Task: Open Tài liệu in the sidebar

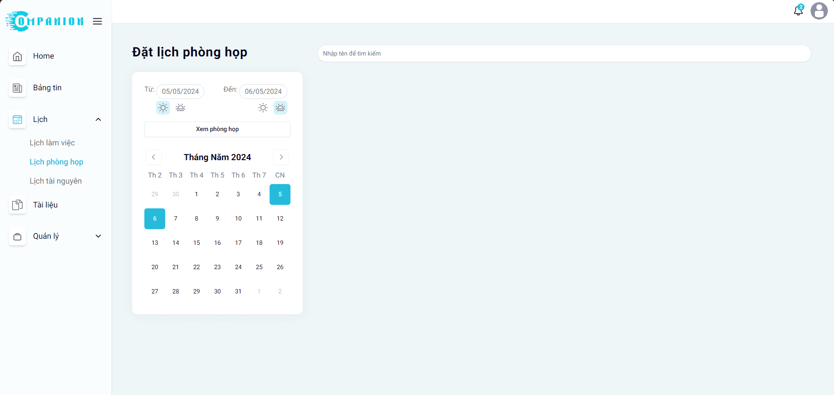Action: point(45,205)
